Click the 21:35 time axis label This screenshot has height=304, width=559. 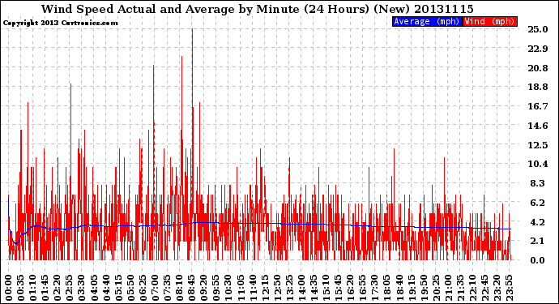coord(460,288)
